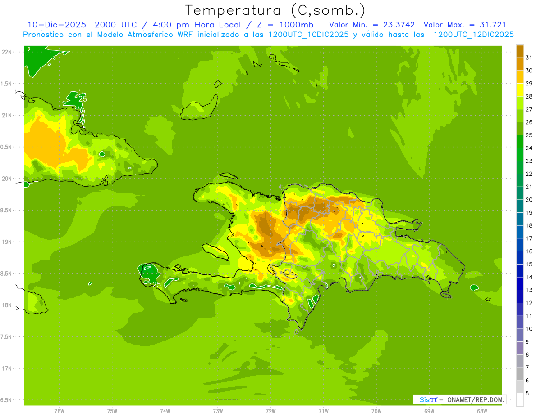Image resolution: width=541 pixels, height=417 pixels.
Task: Click the '25' contour label near Cuba
Action: point(83,99)
